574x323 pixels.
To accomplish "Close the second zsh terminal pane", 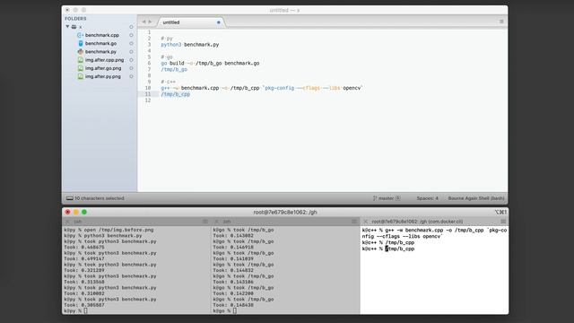I will [x=216, y=222].
